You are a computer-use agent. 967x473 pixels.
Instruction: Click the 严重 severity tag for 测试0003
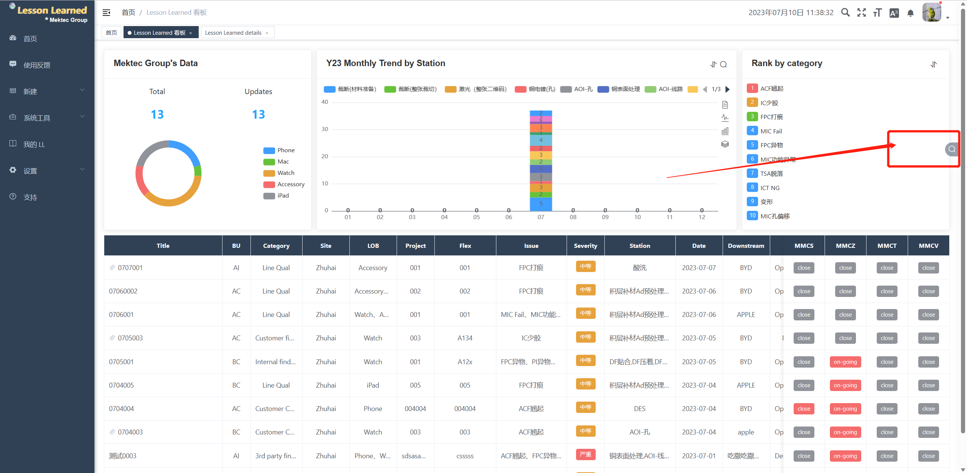coord(585,454)
